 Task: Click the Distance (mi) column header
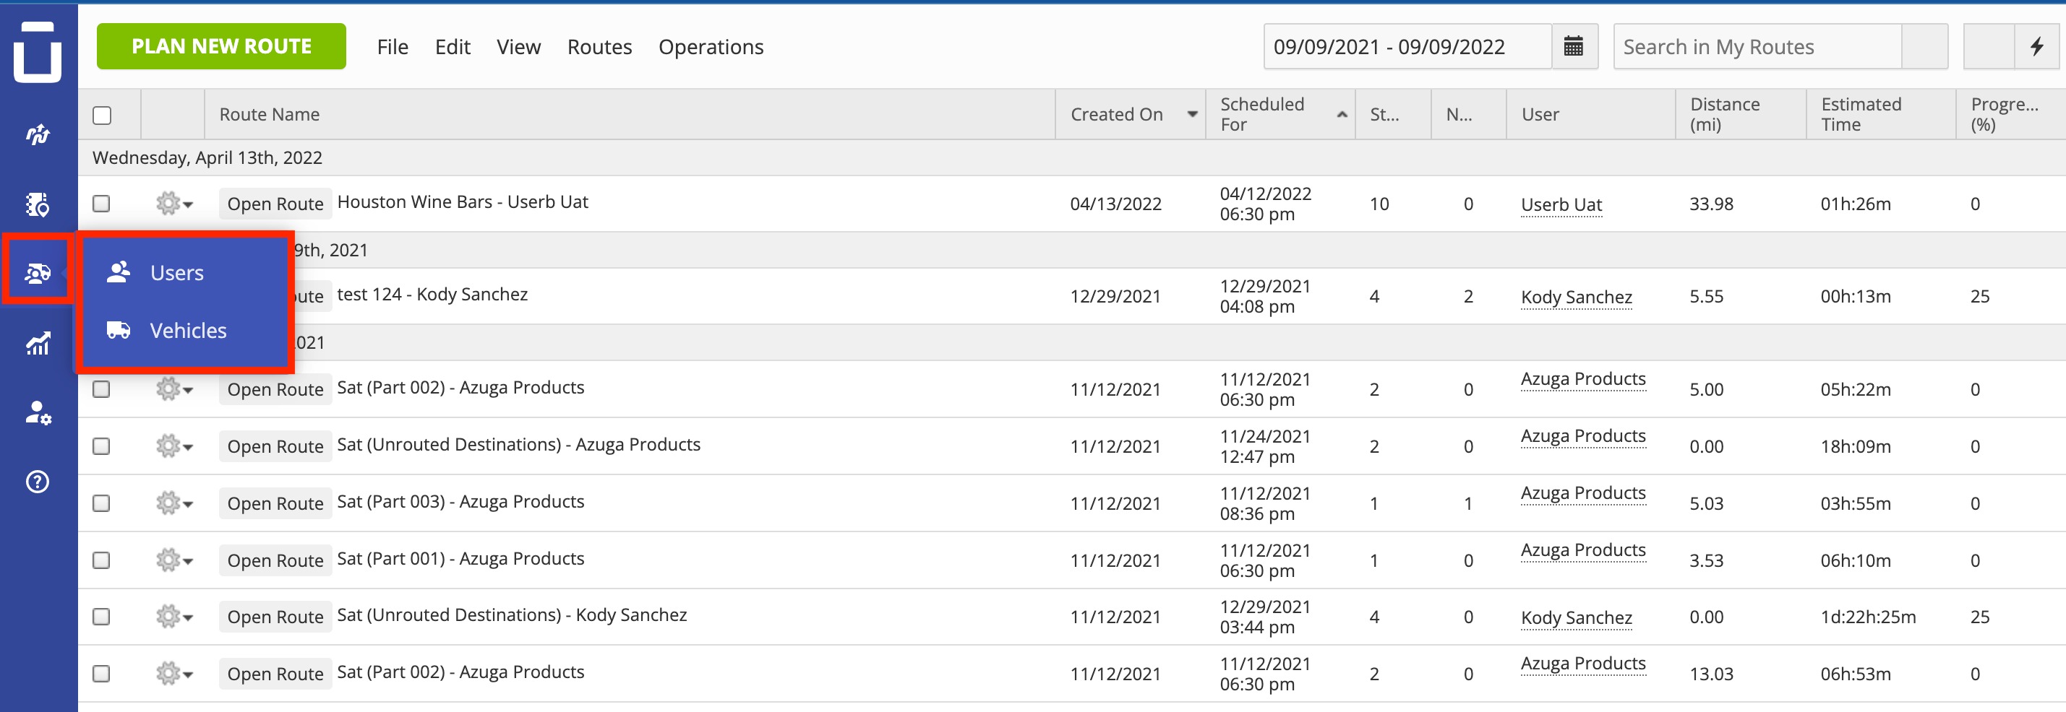click(x=1741, y=115)
